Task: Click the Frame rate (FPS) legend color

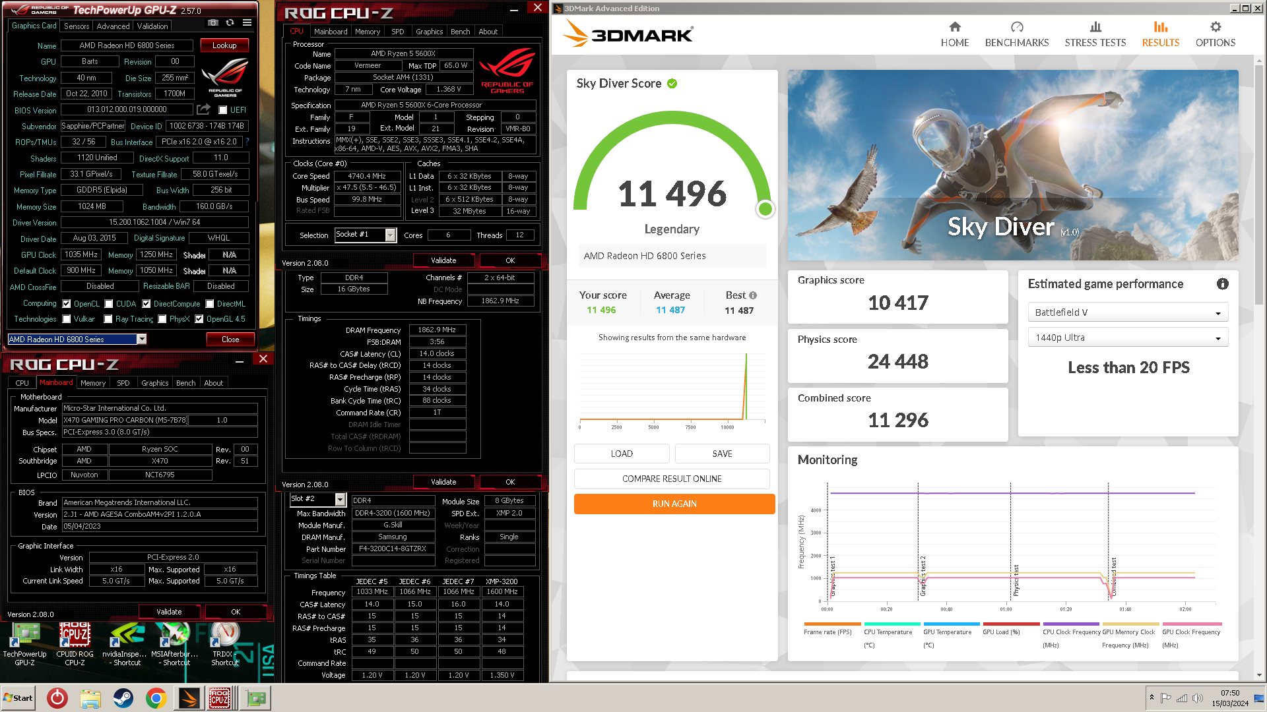Action: 832,624
